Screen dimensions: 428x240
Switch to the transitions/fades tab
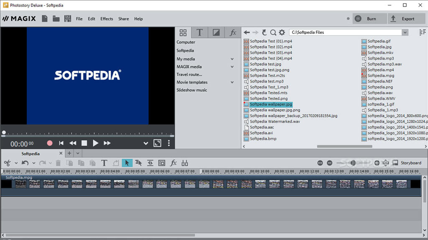point(216,32)
